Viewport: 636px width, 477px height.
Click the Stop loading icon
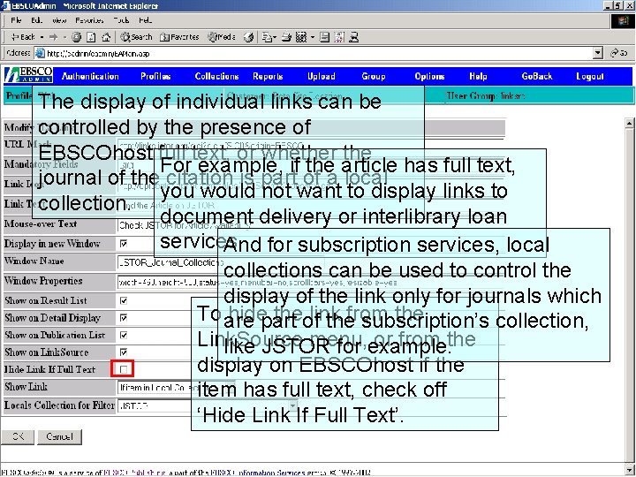(76, 37)
